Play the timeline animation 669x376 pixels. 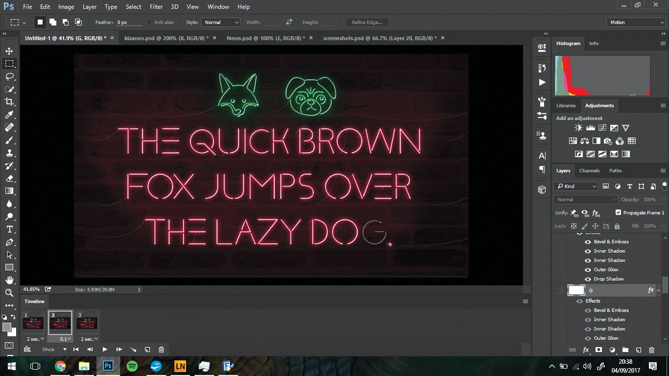(x=105, y=349)
